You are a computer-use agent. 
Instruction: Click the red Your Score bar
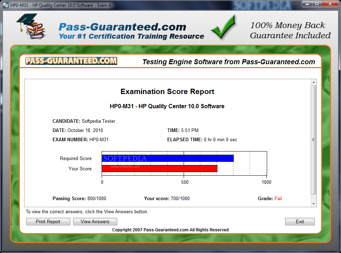tap(159, 169)
